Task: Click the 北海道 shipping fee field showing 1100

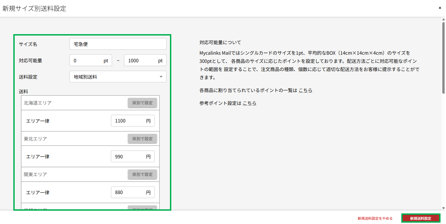Action: (x=128, y=121)
